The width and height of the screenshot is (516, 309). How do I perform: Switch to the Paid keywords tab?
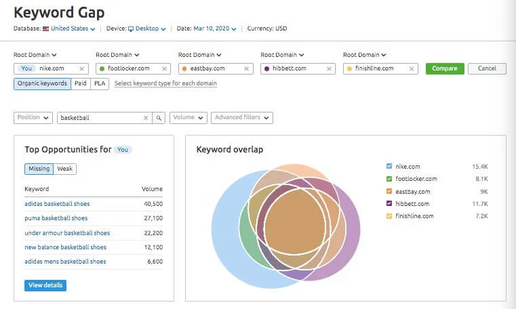[x=81, y=83]
